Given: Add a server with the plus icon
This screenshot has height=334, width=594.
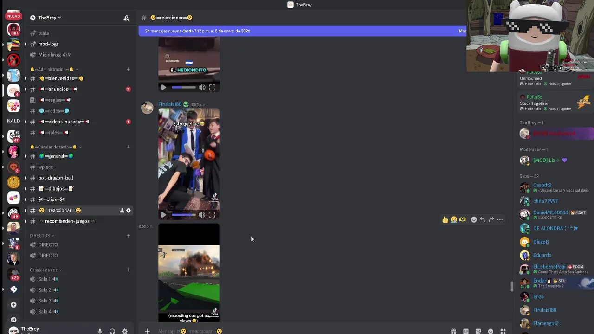Looking at the screenshot, I should pyautogui.click(x=13, y=305).
